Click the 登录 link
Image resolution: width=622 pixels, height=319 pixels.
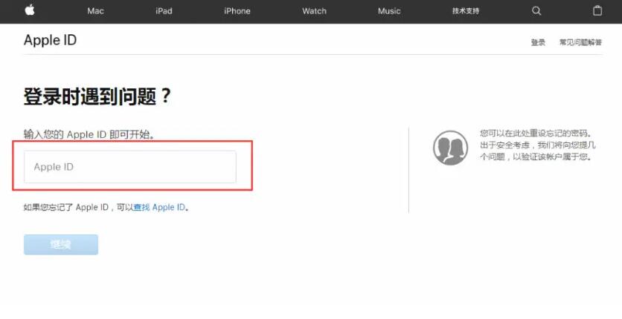point(538,42)
